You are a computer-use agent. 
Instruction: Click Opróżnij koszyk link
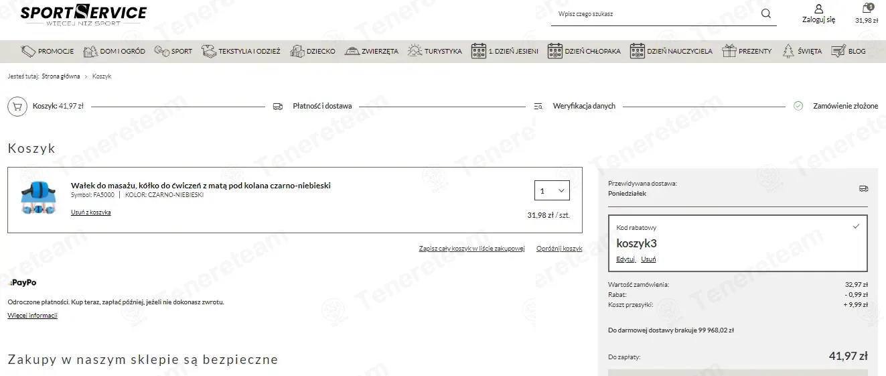(x=559, y=249)
